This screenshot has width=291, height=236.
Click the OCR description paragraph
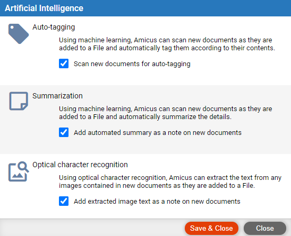(x=170, y=181)
